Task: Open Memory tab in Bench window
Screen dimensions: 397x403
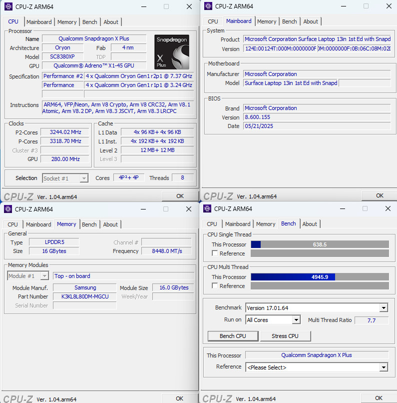Action: [266, 224]
